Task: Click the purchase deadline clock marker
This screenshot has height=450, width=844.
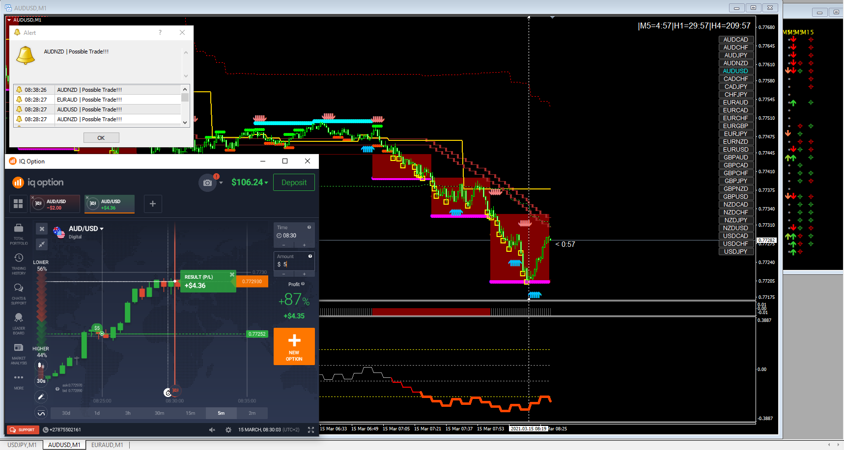Action: (x=168, y=393)
